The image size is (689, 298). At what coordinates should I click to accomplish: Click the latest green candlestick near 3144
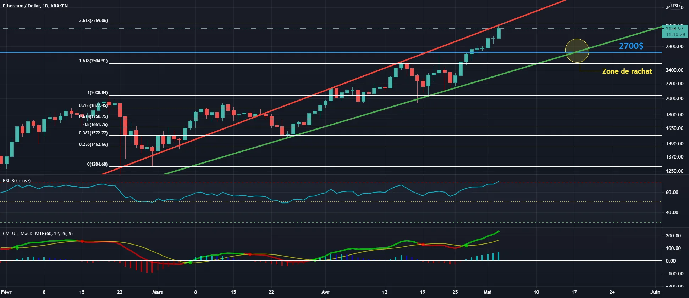[498, 33]
